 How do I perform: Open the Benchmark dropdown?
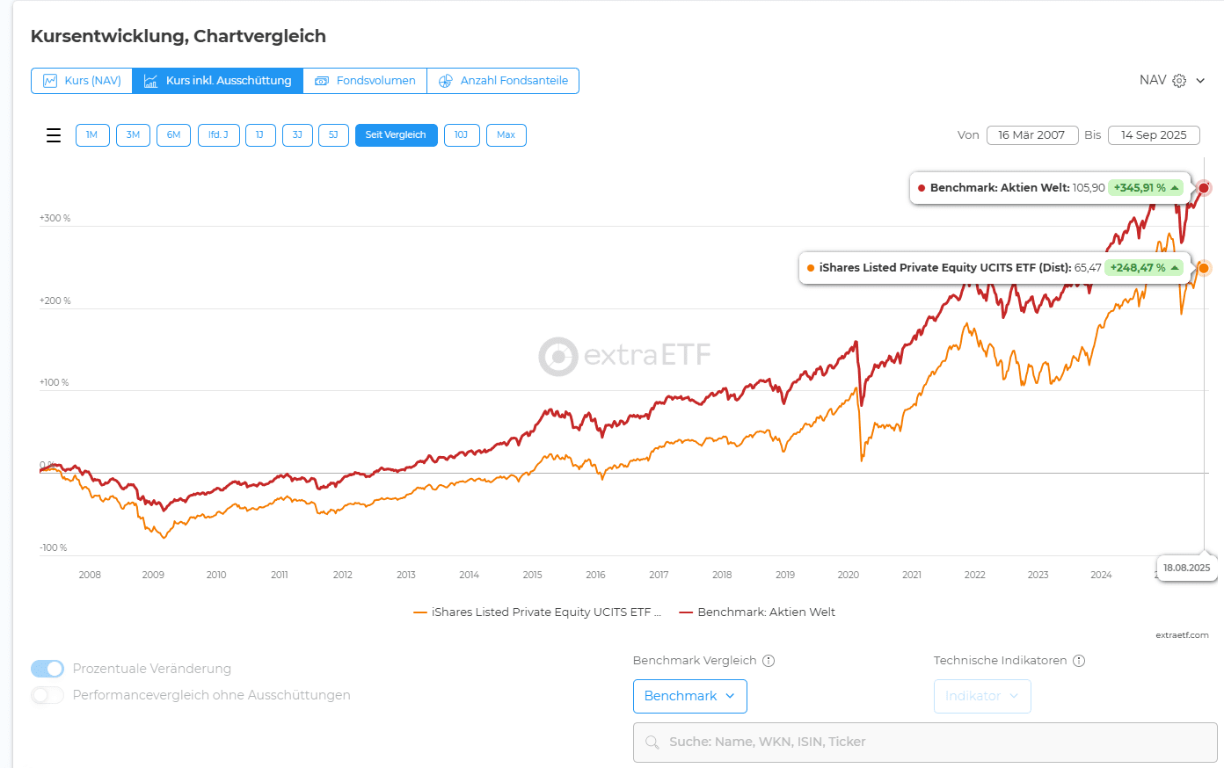point(690,696)
